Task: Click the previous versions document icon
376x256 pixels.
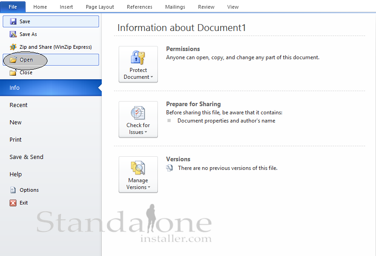Action: point(169,168)
